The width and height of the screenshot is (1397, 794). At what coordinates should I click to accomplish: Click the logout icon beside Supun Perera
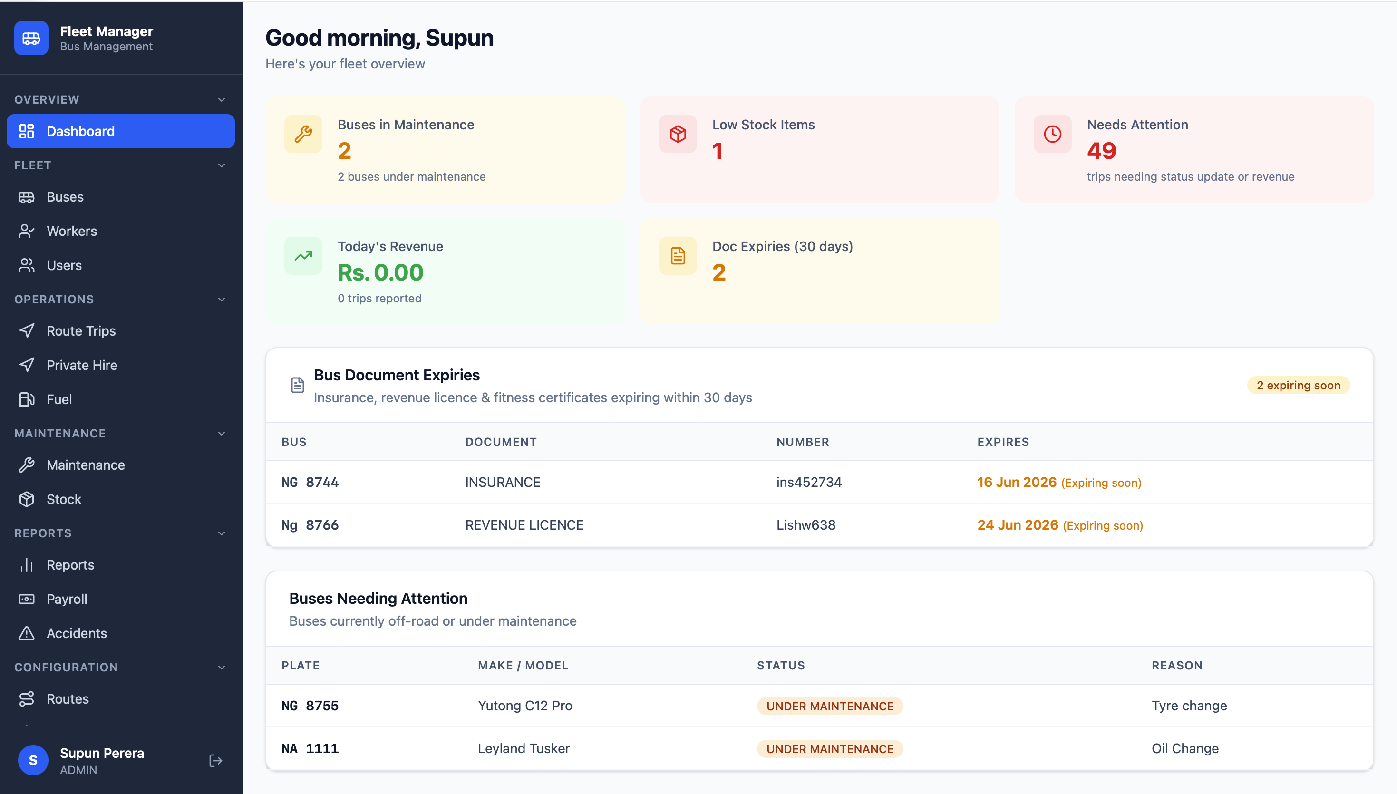(216, 761)
